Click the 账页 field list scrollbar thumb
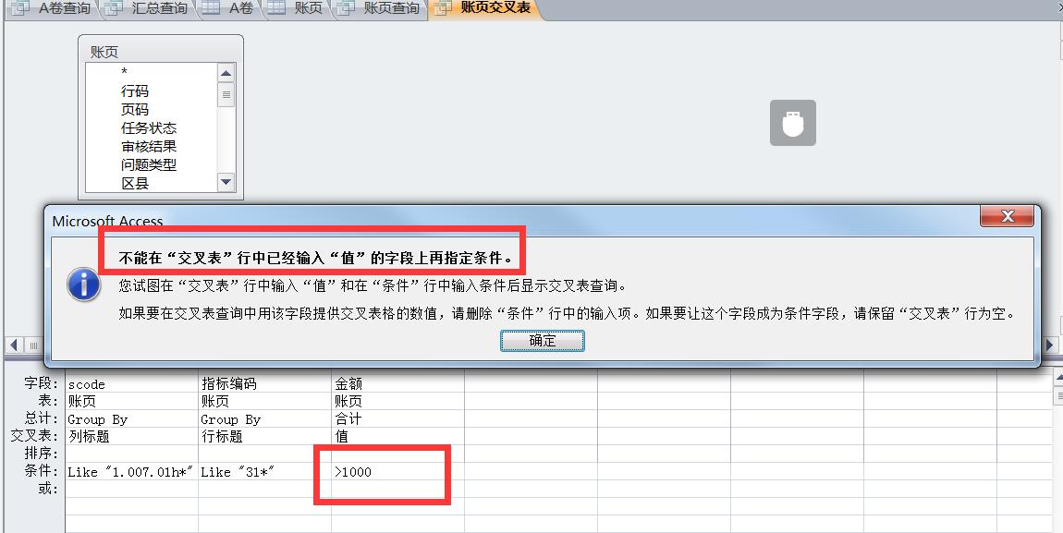1063x533 pixels. coord(226,95)
